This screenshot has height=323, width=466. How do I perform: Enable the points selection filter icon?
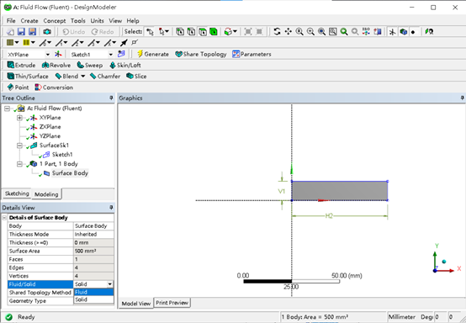point(180,31)
